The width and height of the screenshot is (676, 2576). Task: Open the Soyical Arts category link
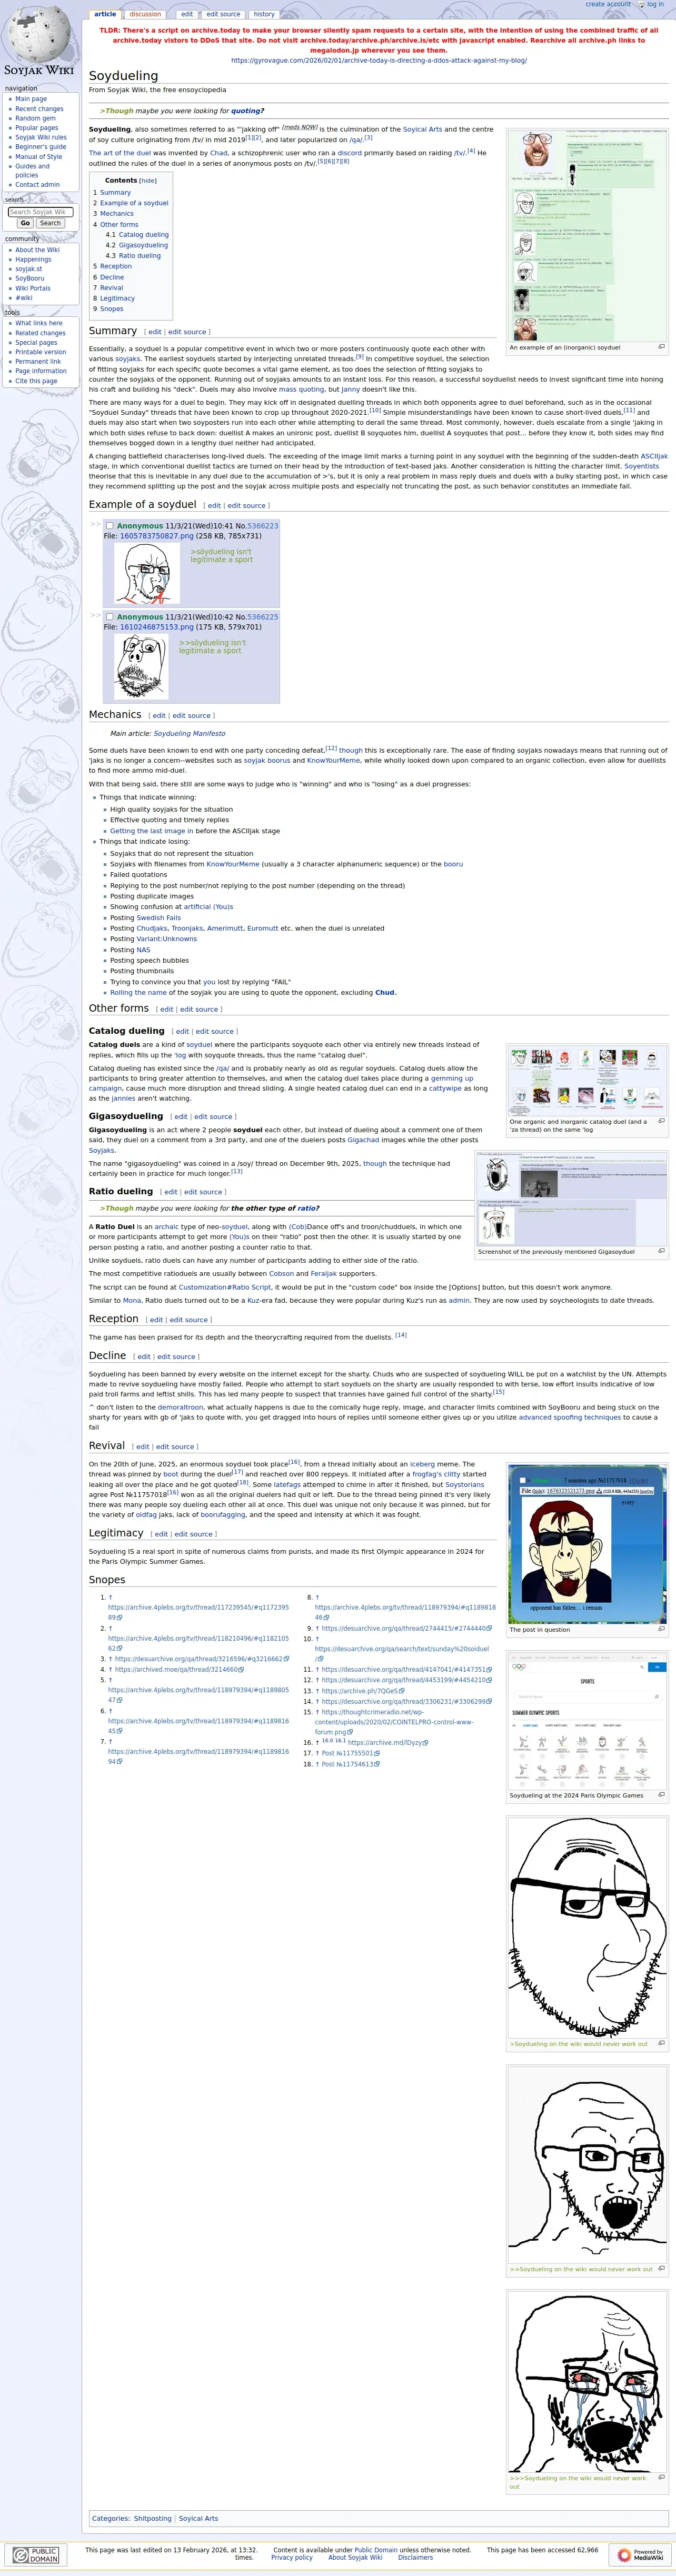198,2519
